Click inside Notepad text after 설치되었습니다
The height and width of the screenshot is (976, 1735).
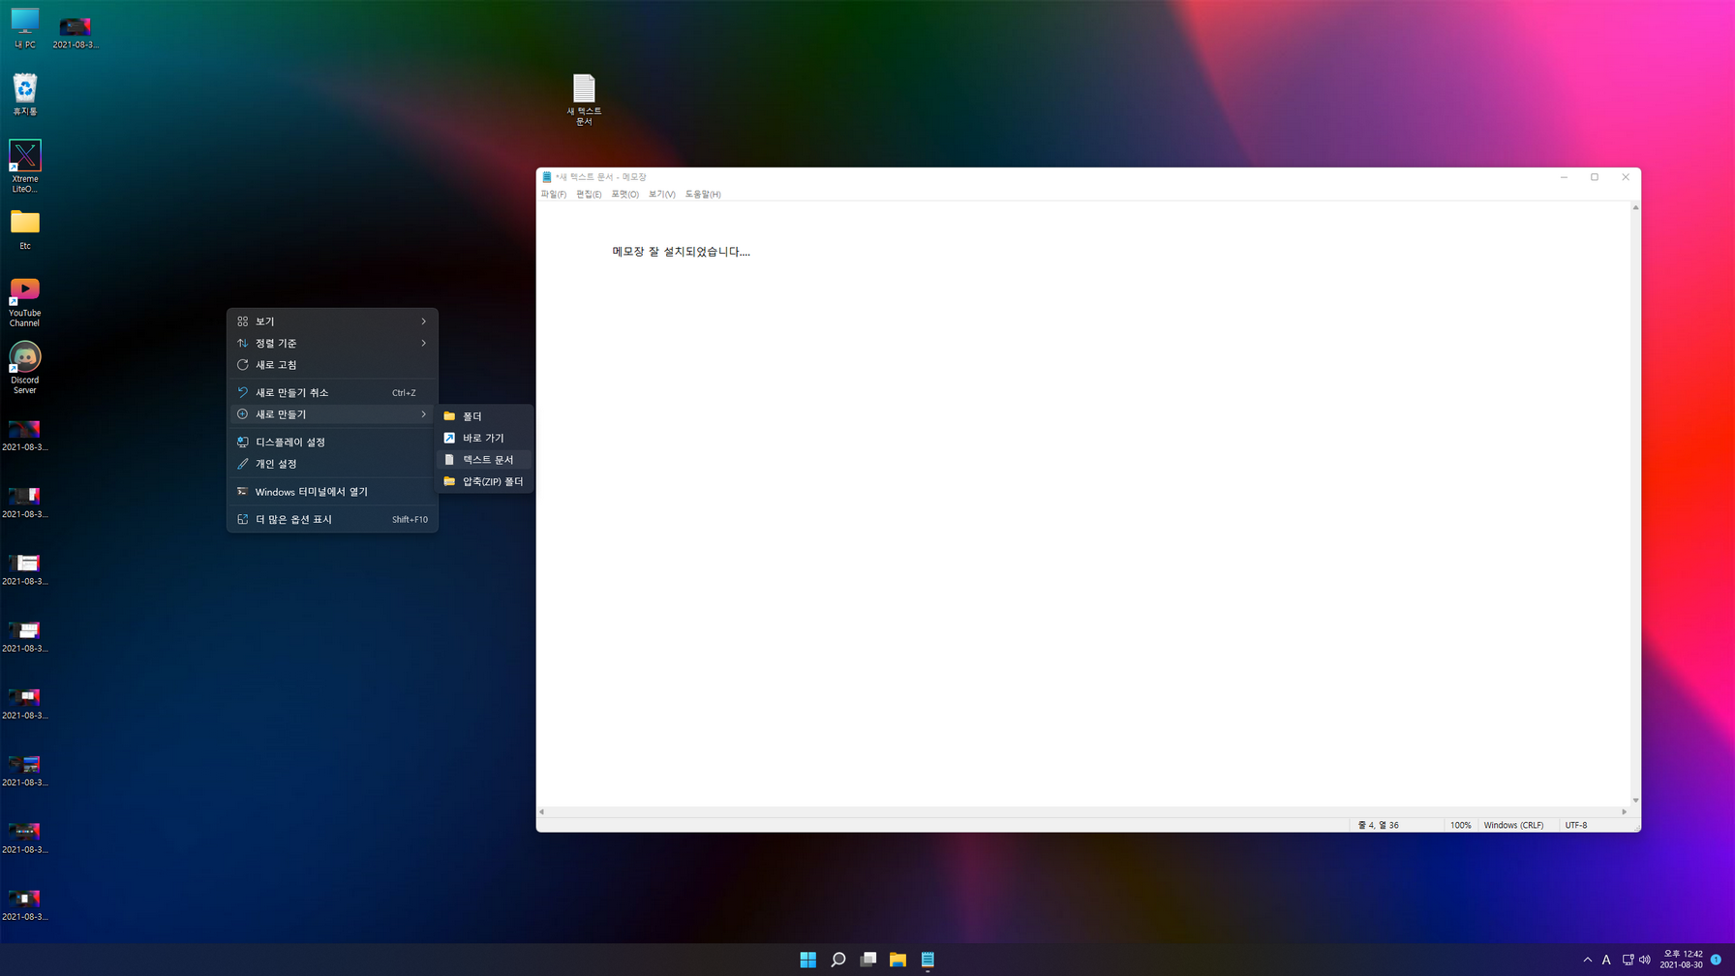(x=751, y=252)
